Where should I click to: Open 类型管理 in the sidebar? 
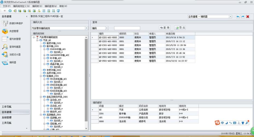[10, 31]
